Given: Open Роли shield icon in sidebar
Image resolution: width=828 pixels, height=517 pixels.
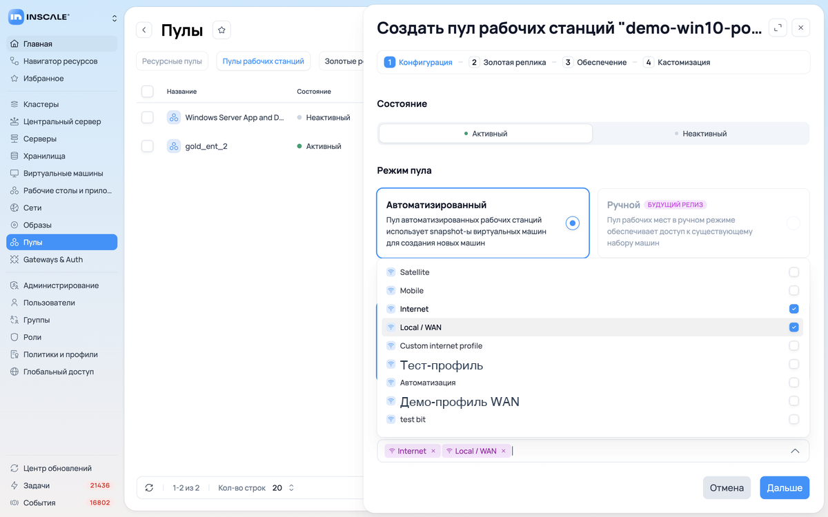Looking at the screenshot, I should pos(14,337).
